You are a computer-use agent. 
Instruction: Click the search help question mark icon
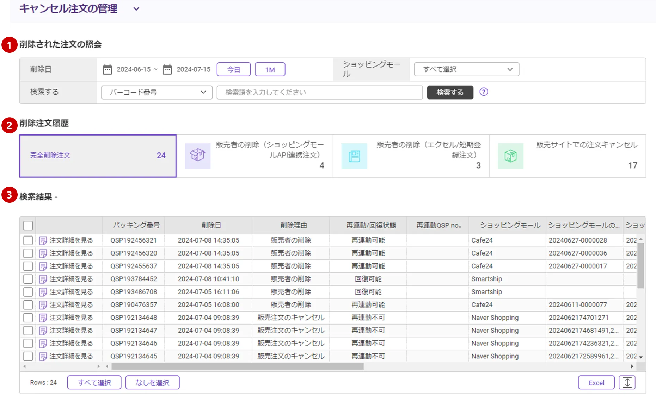pyautogui.click(x=484, y=92)
